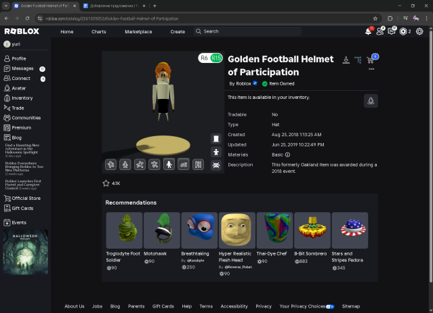Open Charts in the top navigation
This screenshot has width=433, height=313.
coord(99,31)
